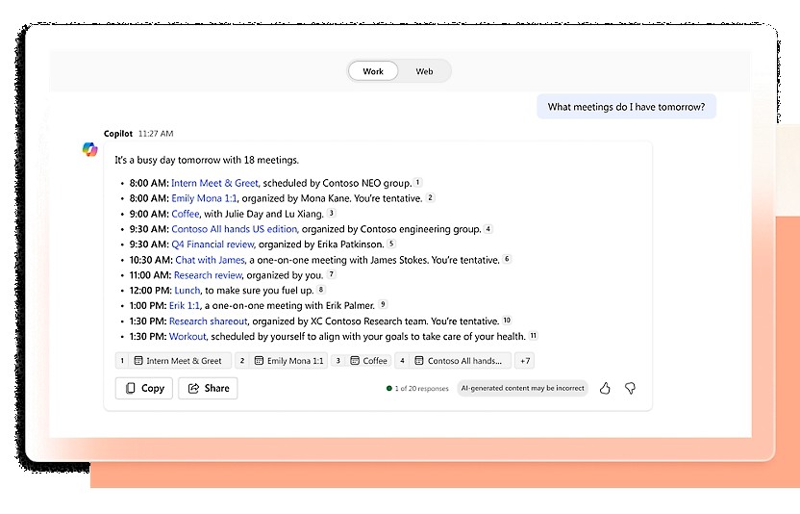Give thumbs down feedback
800x514 pixels.
point(631,388)
